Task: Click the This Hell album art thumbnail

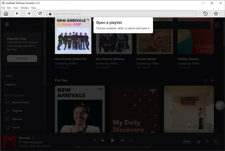Action: (x=9, y=142)
